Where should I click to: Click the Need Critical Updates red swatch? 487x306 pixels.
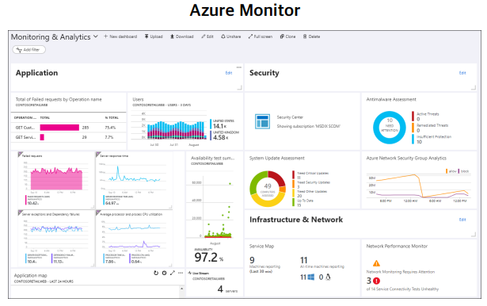click(x=293, y=175)
